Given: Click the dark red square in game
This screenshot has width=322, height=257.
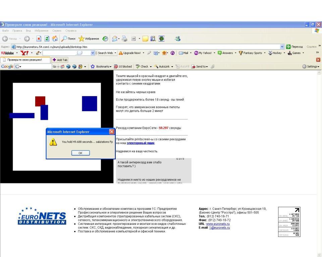Looking at the screenshot, I should 40,101.
